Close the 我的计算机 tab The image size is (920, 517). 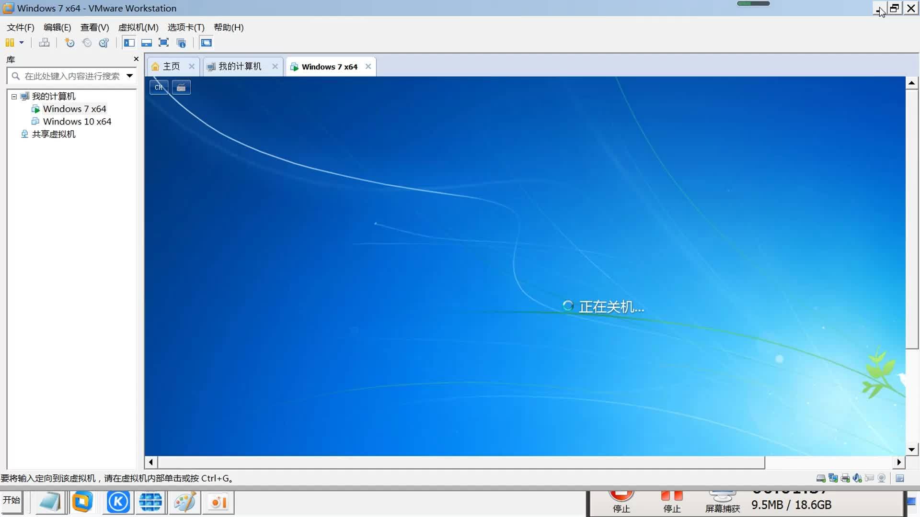pos(275,67)
